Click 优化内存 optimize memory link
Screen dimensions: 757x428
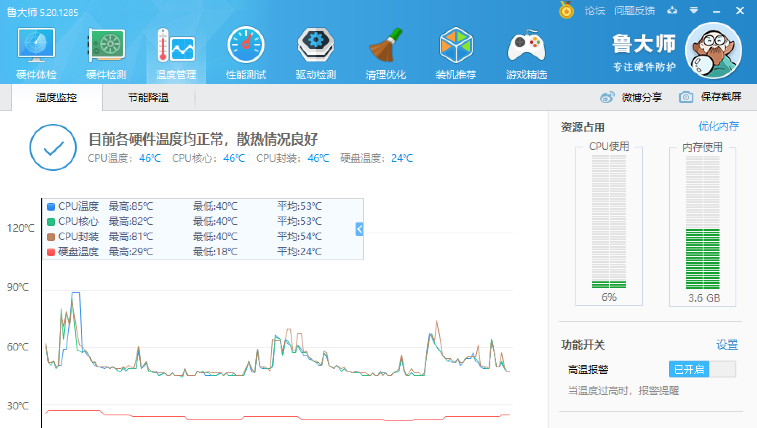tap(719, 126)
